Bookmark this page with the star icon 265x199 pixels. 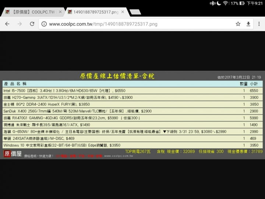coord(238,24)
